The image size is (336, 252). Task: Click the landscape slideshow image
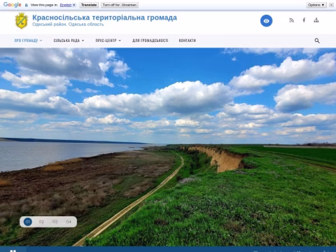coord(168,147)
